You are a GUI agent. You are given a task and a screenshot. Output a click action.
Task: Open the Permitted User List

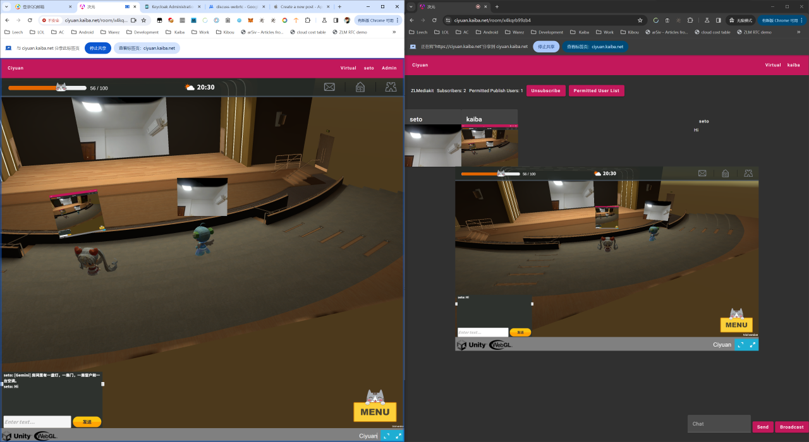596,91
